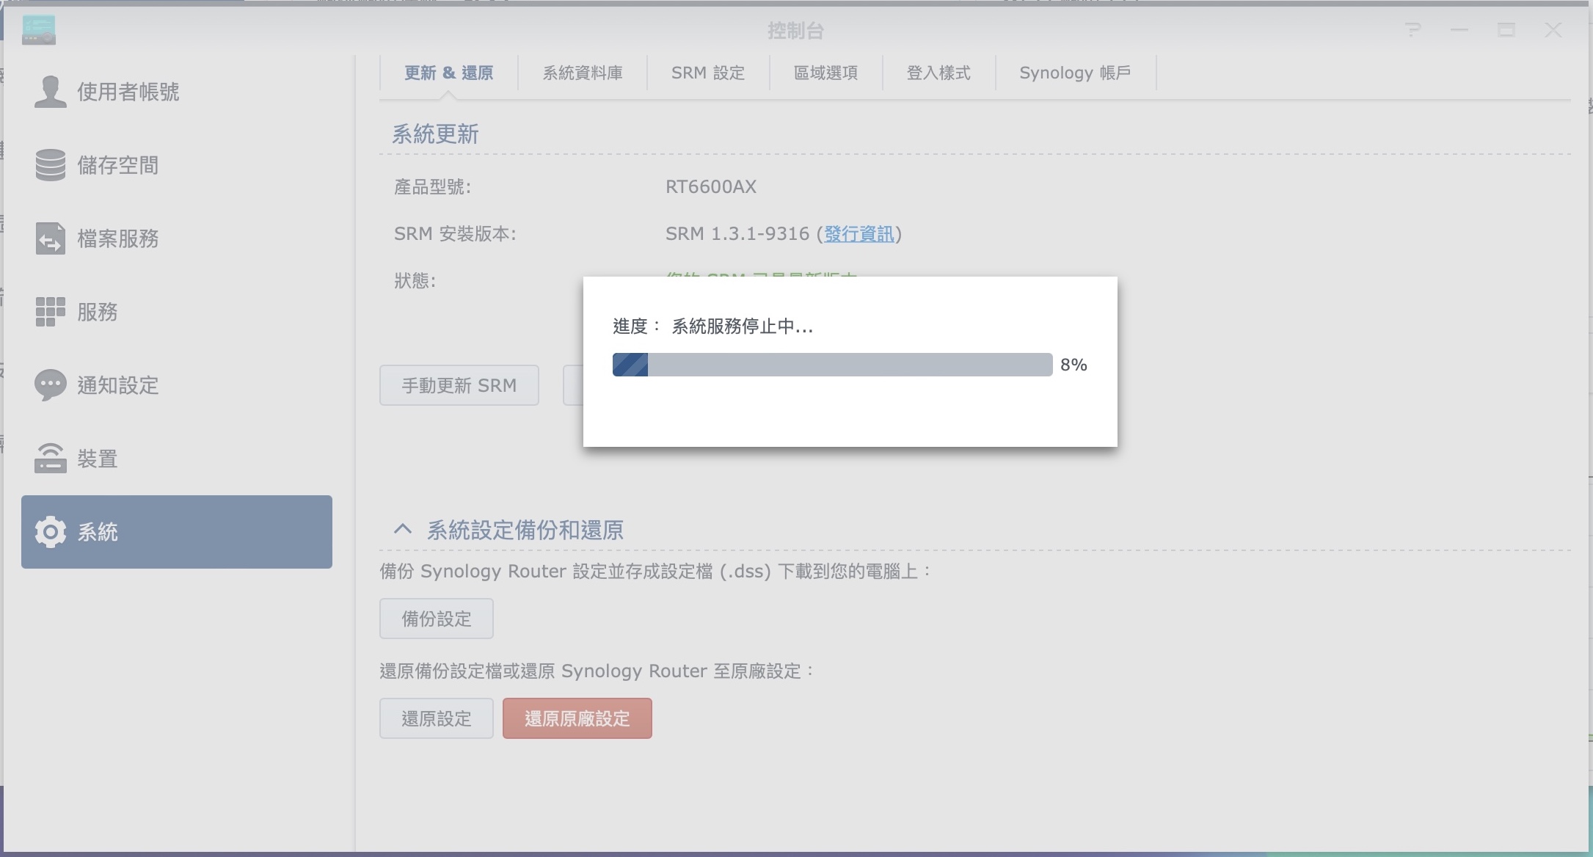Viewport: 1593px width, 857px height.
Task: Click the user account silhouette icon
Action: [50, 92]
